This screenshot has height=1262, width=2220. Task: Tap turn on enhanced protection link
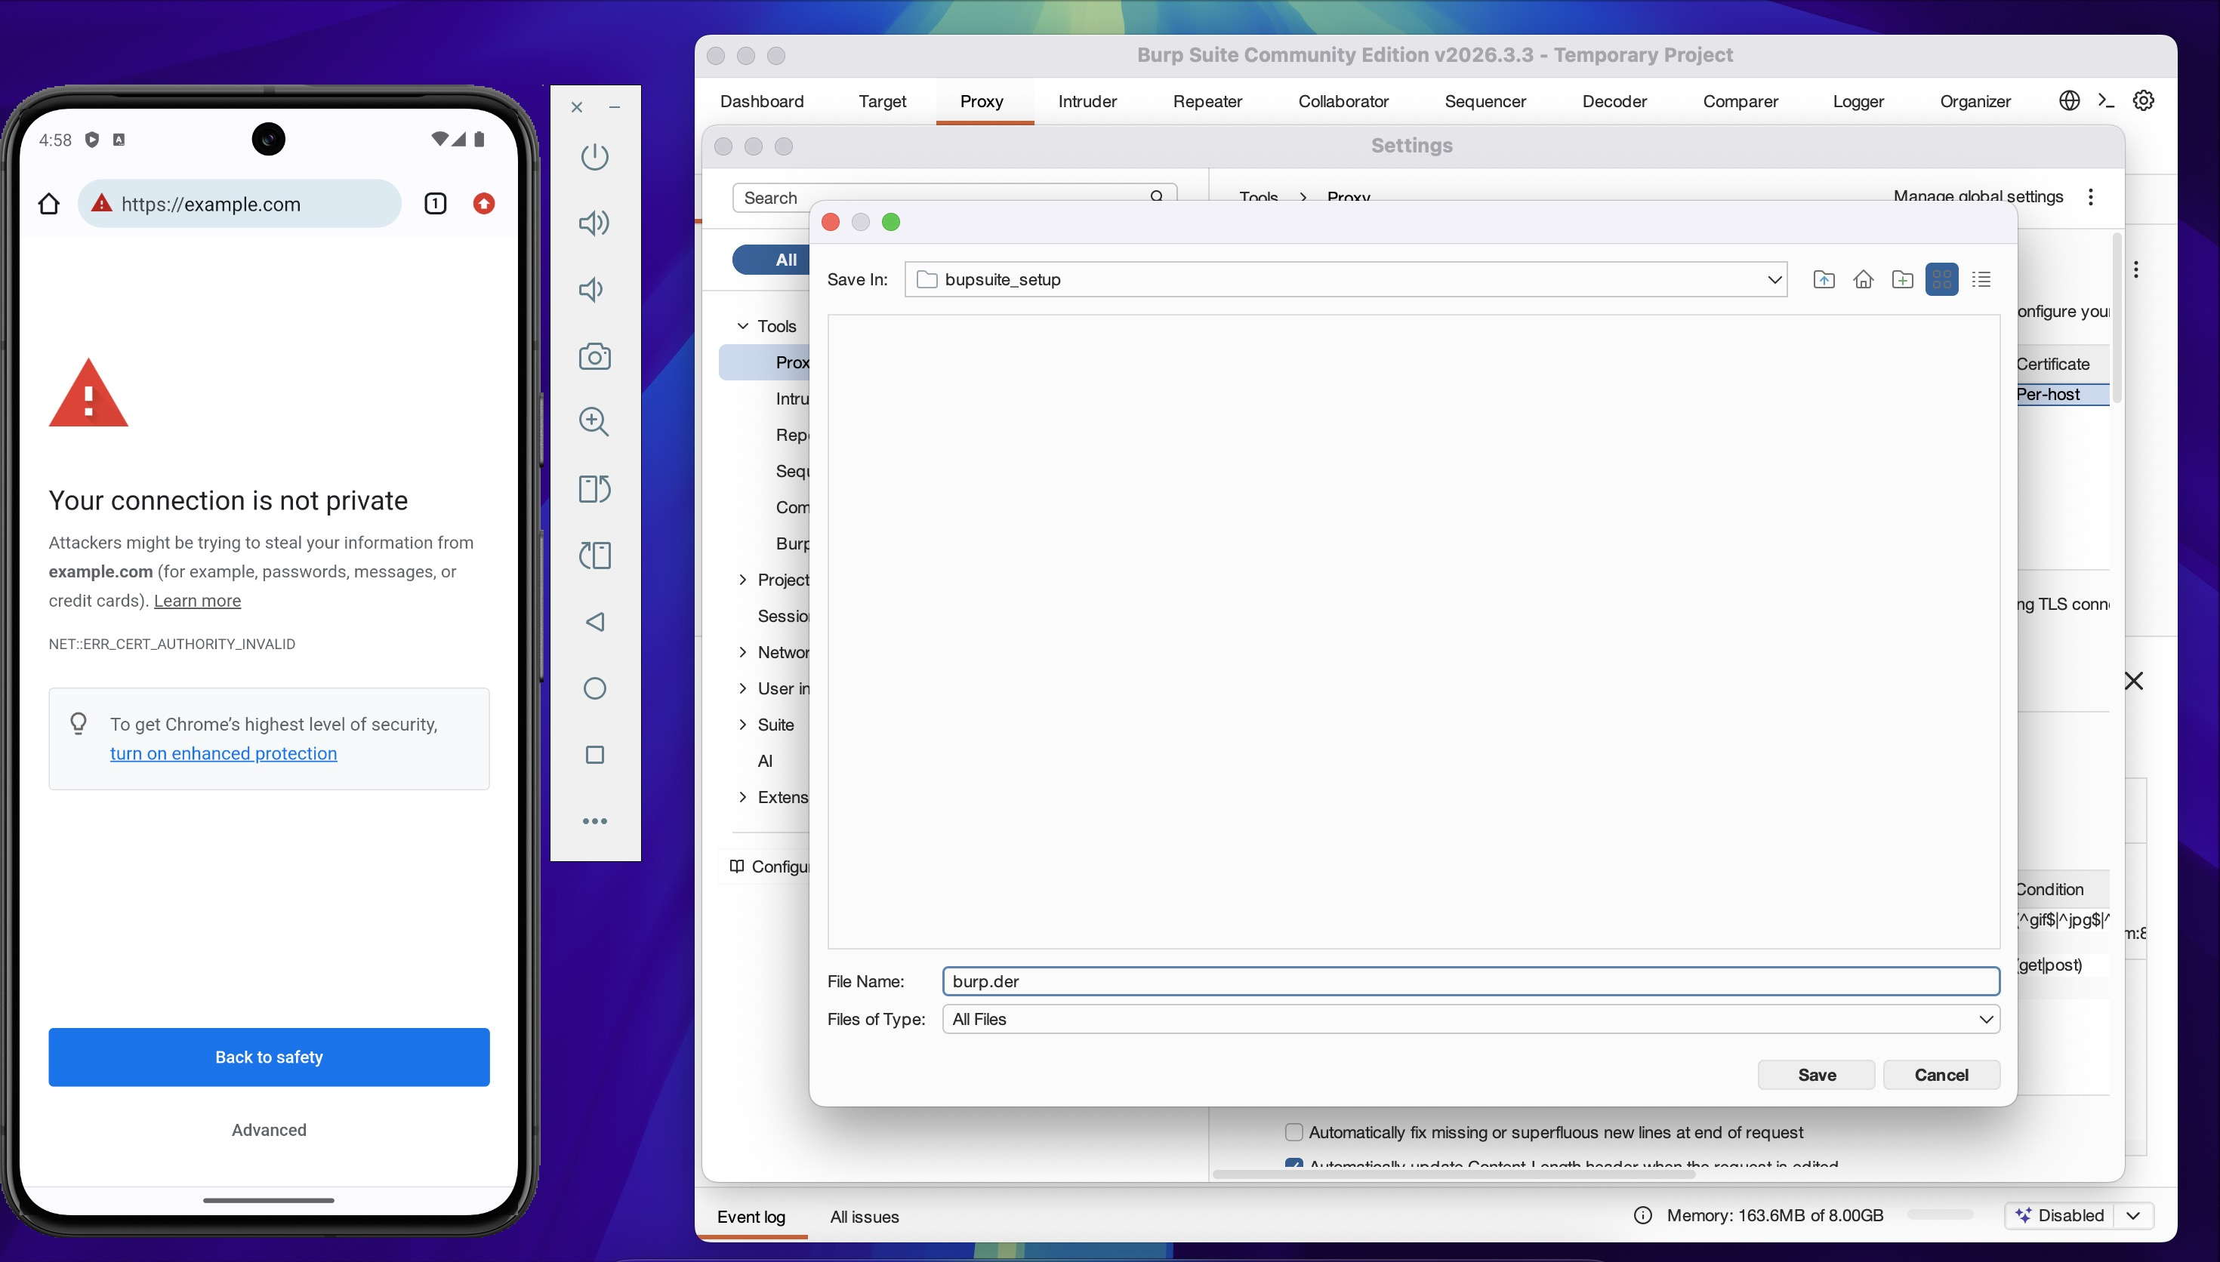click(x=224, y=753)
